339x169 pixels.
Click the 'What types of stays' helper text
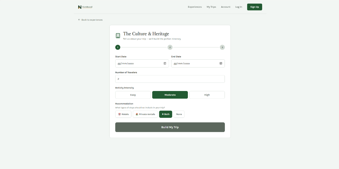(x=140, y=108)
